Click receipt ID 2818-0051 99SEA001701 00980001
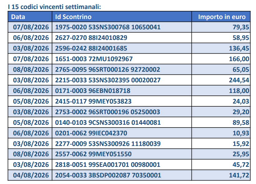This screenshot has height=184, width=256. pyautogui.click(x=107, y=165)
